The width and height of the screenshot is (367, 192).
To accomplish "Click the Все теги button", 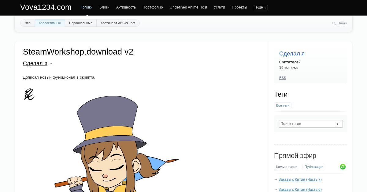I will pyautogui.click(x=283, y=106).
